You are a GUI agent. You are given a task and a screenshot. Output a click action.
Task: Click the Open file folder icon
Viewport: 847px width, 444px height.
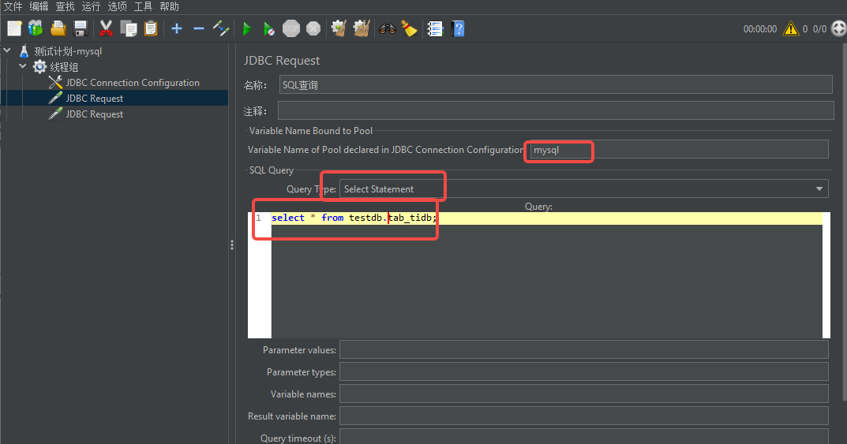coord(58,28)
